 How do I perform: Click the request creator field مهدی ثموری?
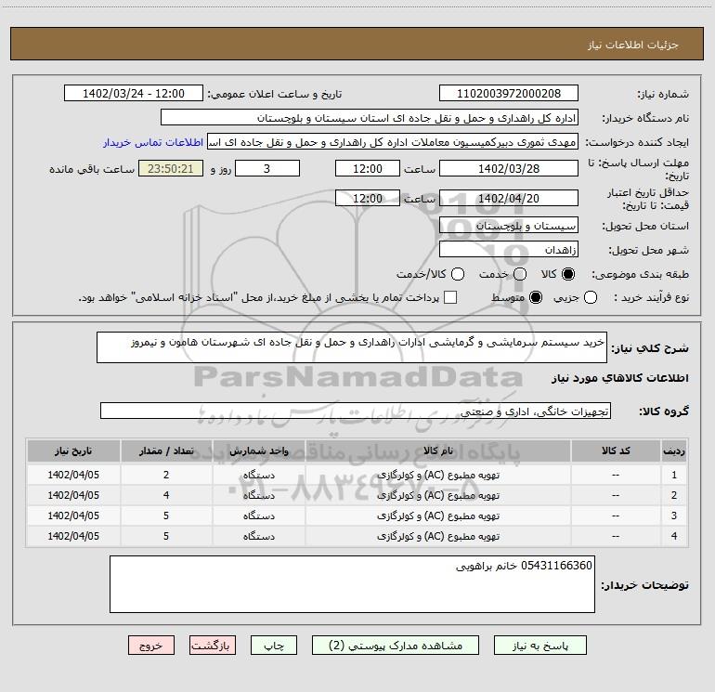coord(393,142)
